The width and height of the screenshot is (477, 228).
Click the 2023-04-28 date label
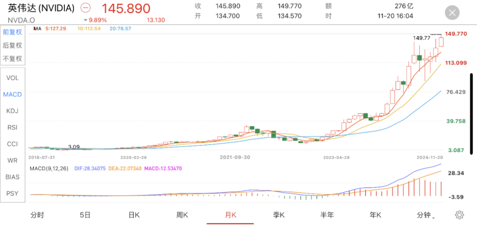[336, 157]
